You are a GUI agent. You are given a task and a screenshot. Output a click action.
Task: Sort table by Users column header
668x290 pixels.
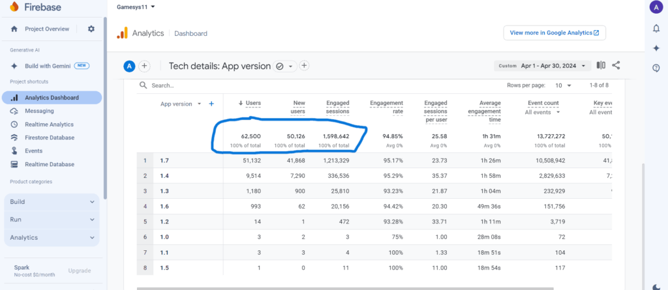click(250, 103)
